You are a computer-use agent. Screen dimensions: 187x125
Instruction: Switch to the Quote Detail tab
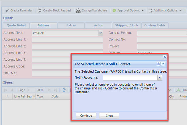point(16,25)
